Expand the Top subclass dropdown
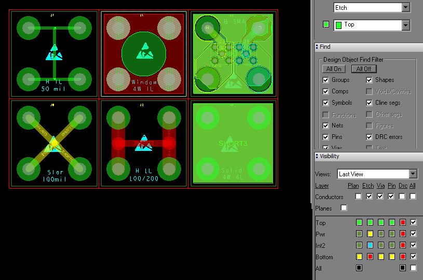This screenshot has height=280, width=423. coord(405,25)
